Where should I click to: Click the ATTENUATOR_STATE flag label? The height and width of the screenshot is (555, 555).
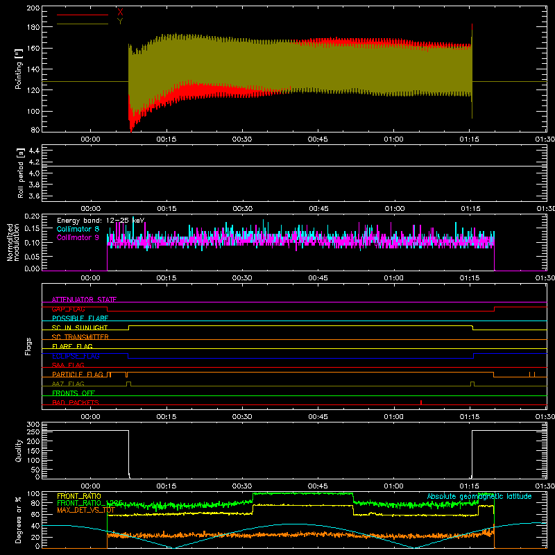(x=84, y=300)
